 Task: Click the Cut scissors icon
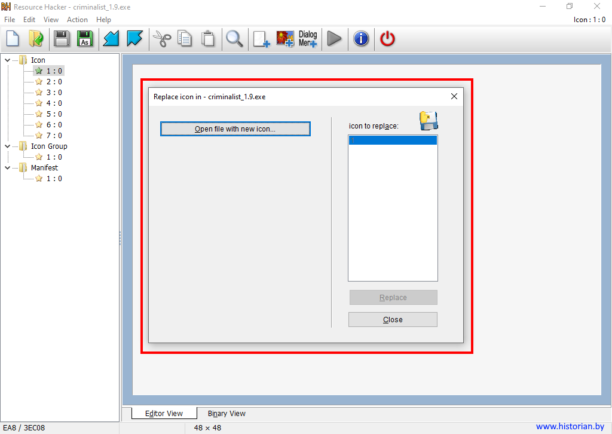point(161,39)
